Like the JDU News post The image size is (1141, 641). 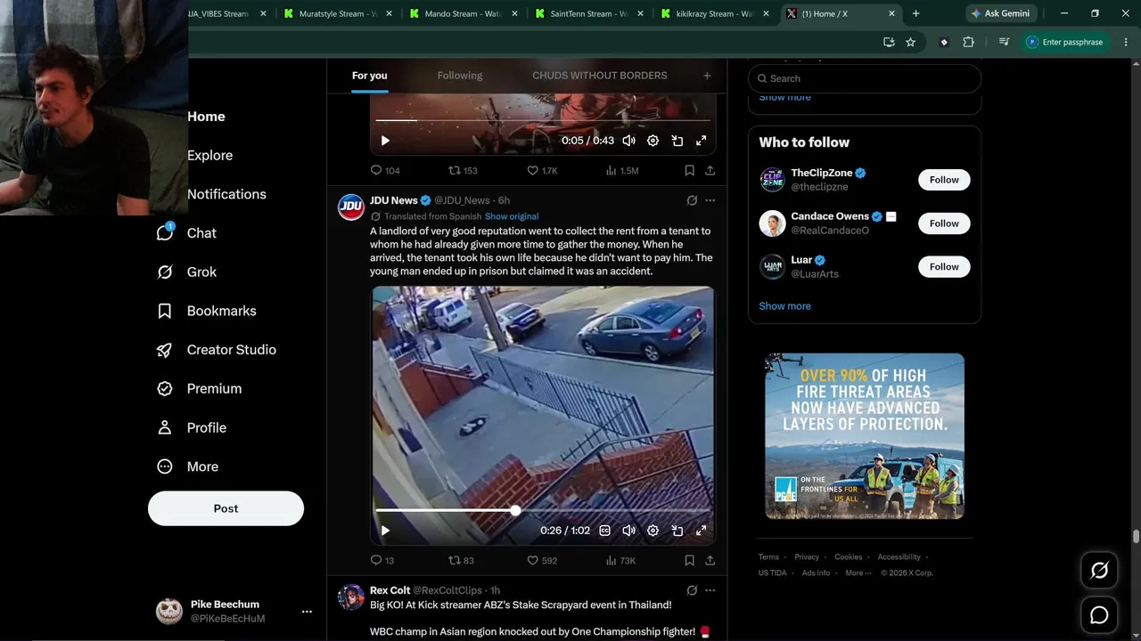542,561
